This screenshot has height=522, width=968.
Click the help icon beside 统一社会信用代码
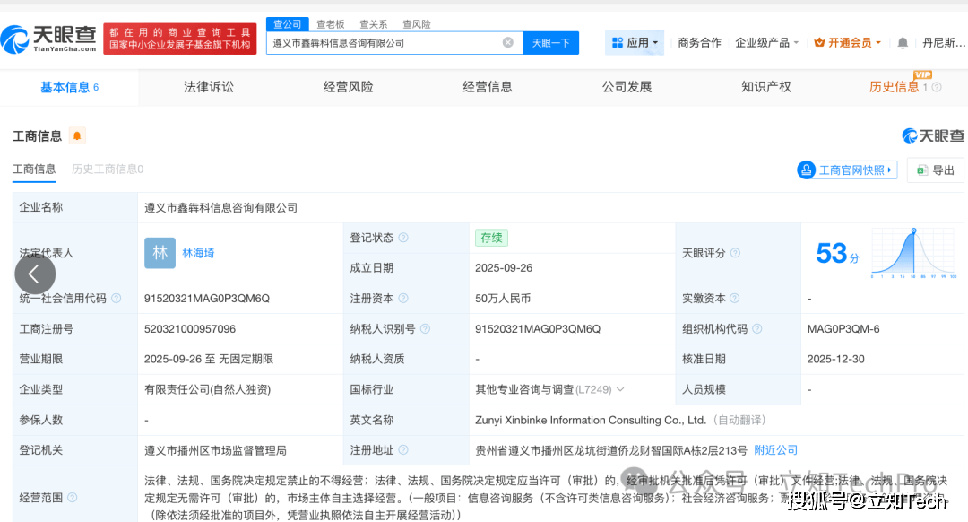[x=117, y=299]
